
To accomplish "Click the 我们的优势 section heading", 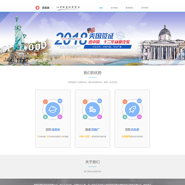I will click(x=92, y=73).
